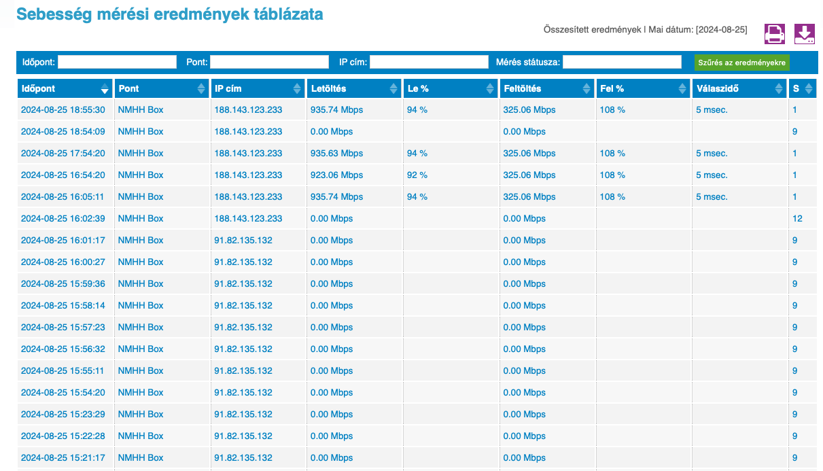Screen dimensions: 823x471
Task: Click timestamp 2024-08-25 15:58:14
Action: [x=63, y=306]
